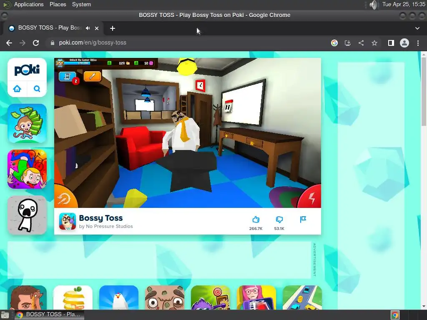Click the show desktop icon in the taskbar
Image resolution: width=427 pixels, height=320 pixels.
coord(5,315)
